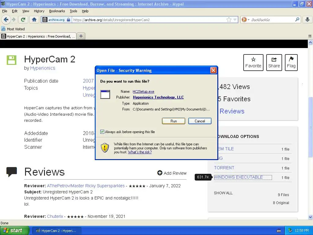Click SHOW ALL download files
The image size is (313, 235).
[223, 193]
